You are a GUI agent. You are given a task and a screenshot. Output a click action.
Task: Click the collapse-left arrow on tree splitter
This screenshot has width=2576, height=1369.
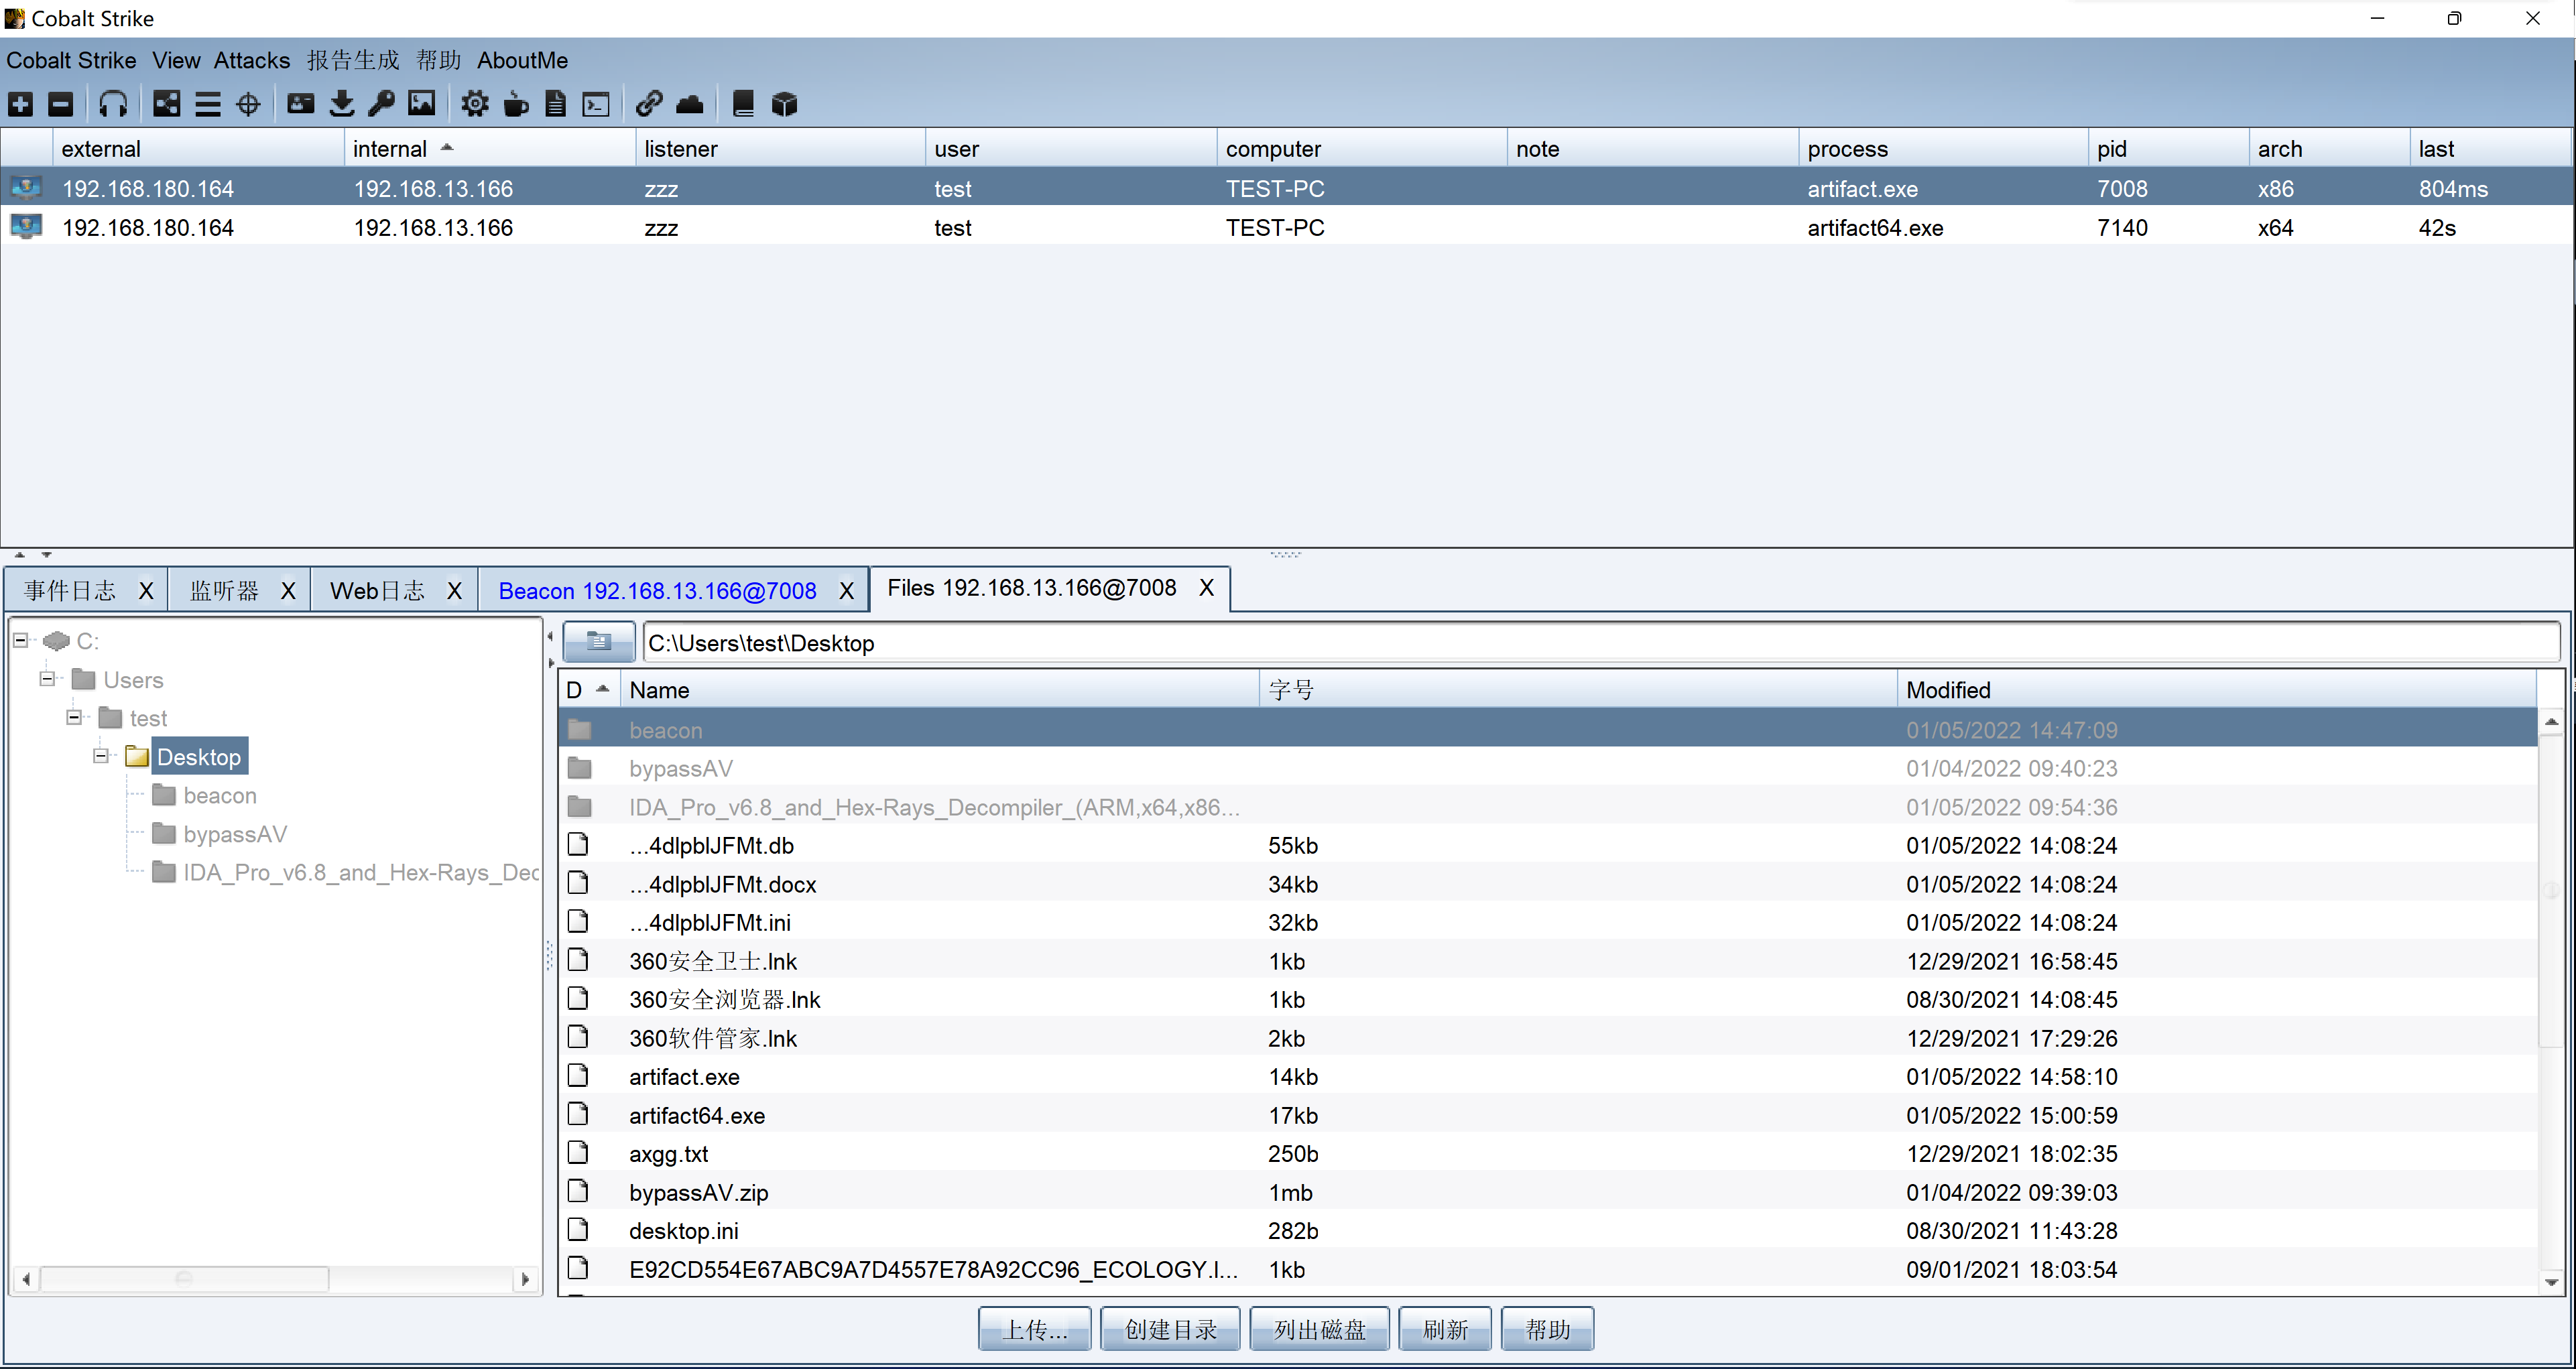[x=550, y=636]
